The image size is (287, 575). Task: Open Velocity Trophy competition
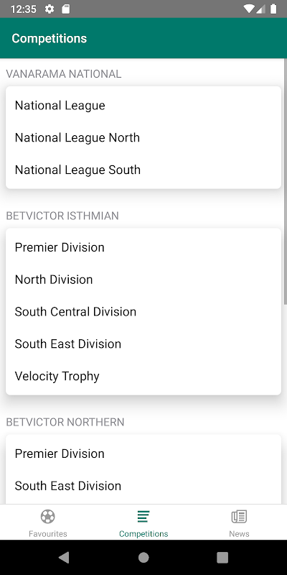tap(143, 376)
